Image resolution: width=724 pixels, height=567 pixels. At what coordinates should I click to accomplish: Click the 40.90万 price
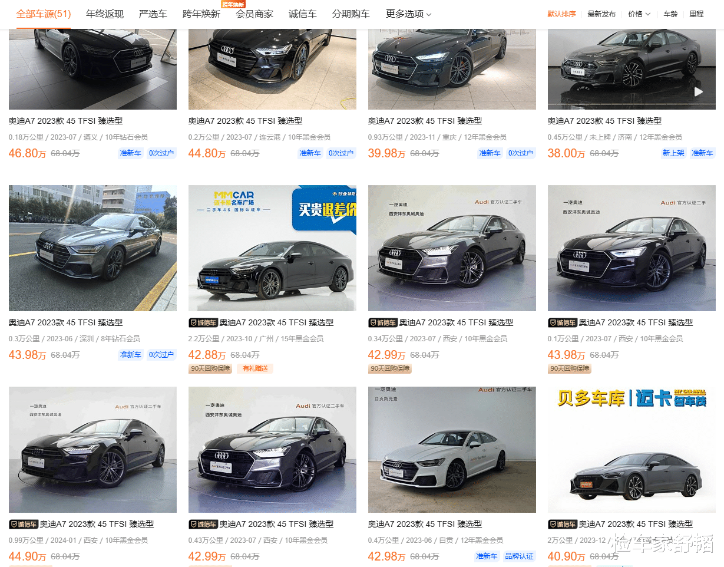(567, 556)
